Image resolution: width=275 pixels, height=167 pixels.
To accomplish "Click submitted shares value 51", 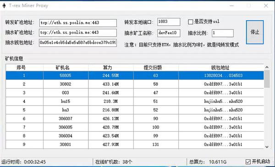I will pos(155,101).
